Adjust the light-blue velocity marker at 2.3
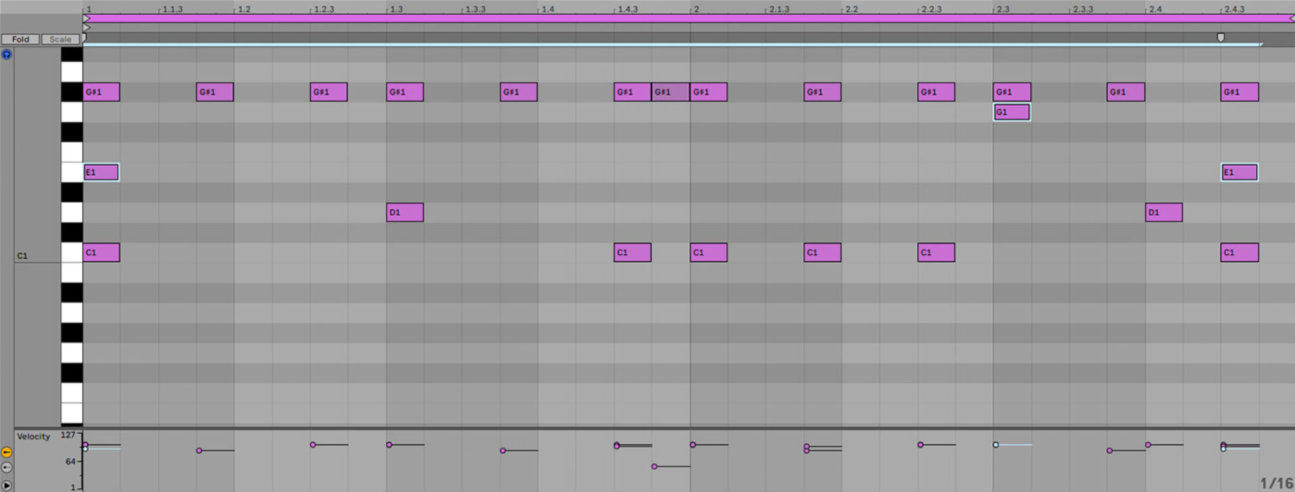This screenshot has height=492, width=1295. pyautogui.click(x=996, y=445)
